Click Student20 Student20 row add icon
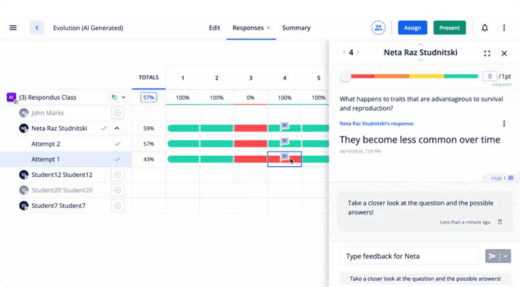The height and width of the screenshot is (287, 520). click(118, 190)
